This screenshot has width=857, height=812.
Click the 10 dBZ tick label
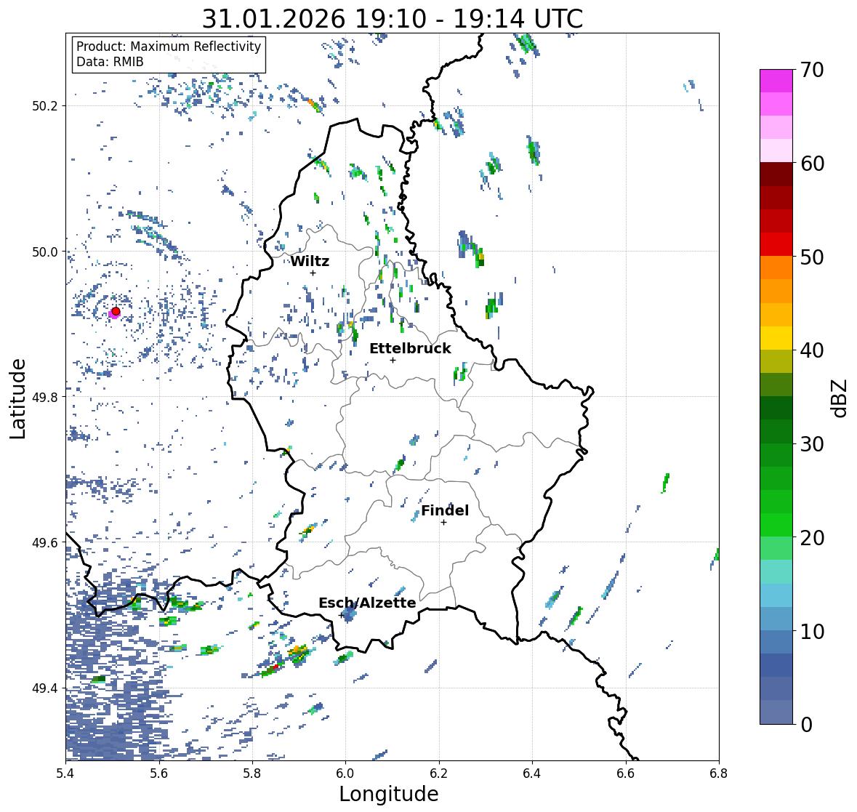tap(812, 631)
